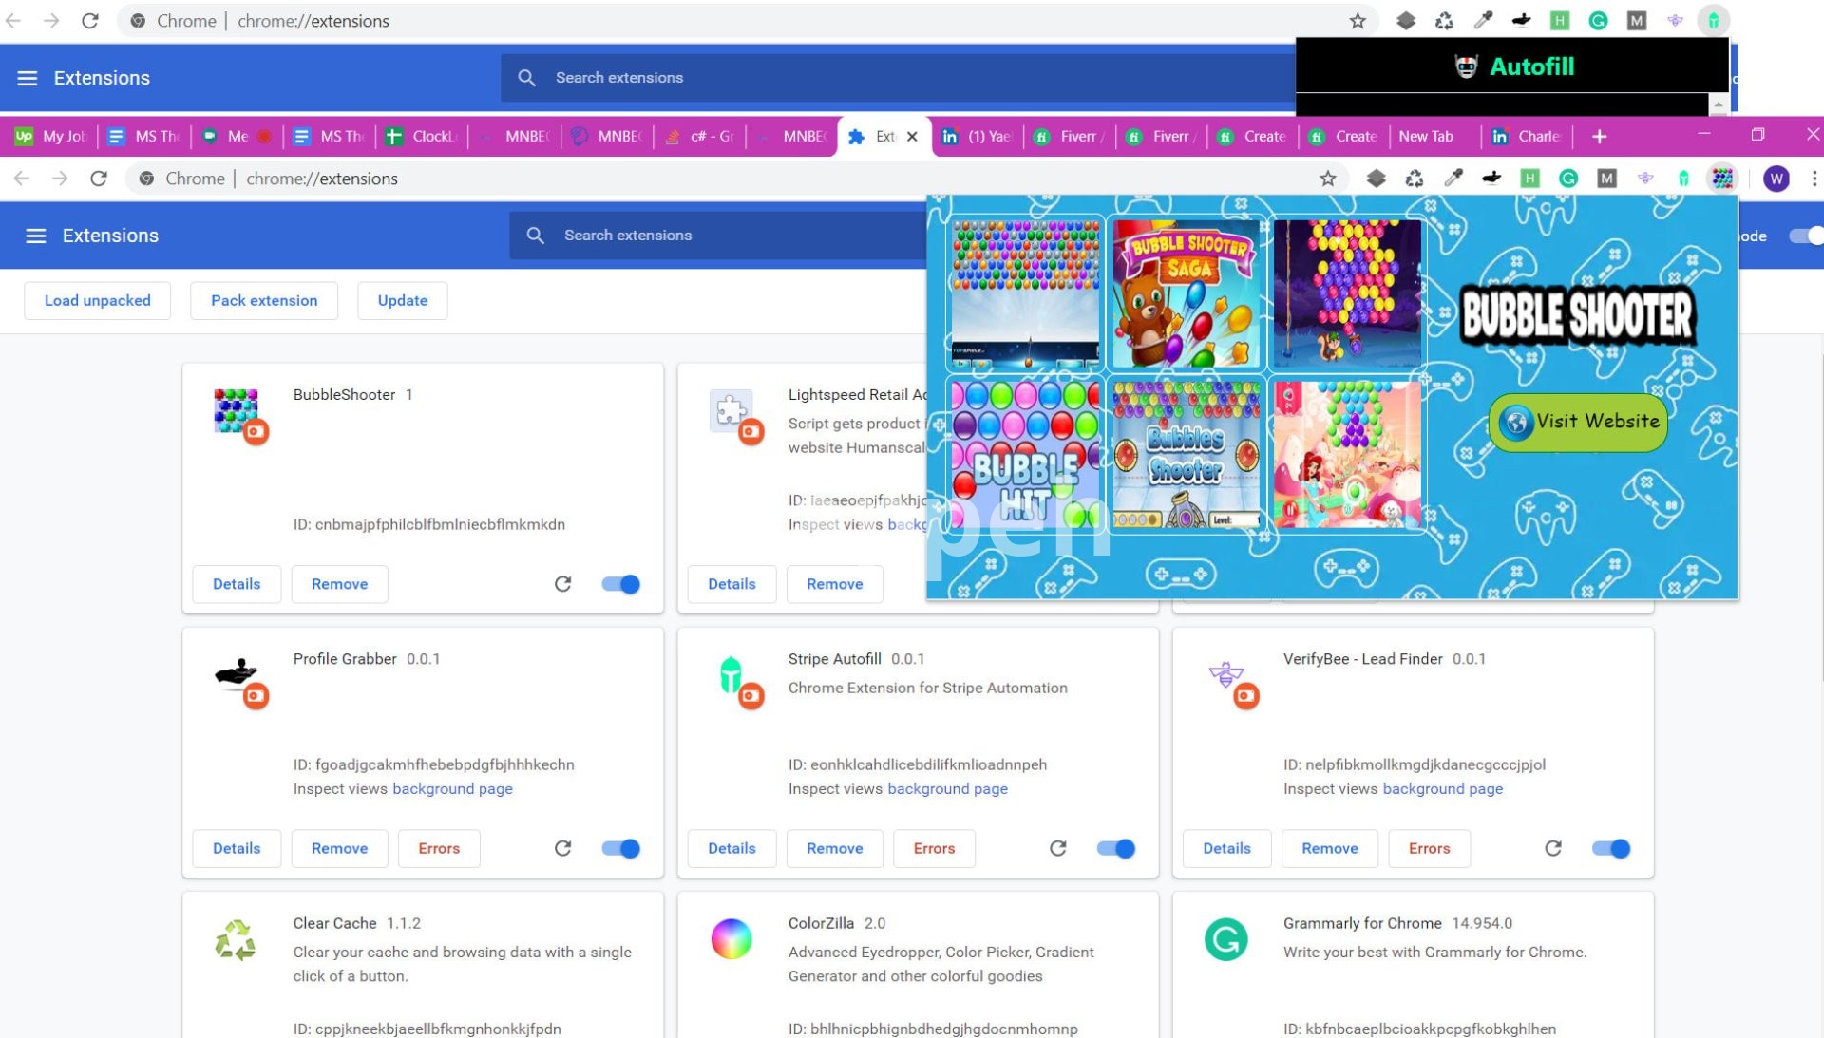This screenshot has width=1824, height=1038.
Task: Click reload icon on VerifyBee card
Action: point(1552,848)
